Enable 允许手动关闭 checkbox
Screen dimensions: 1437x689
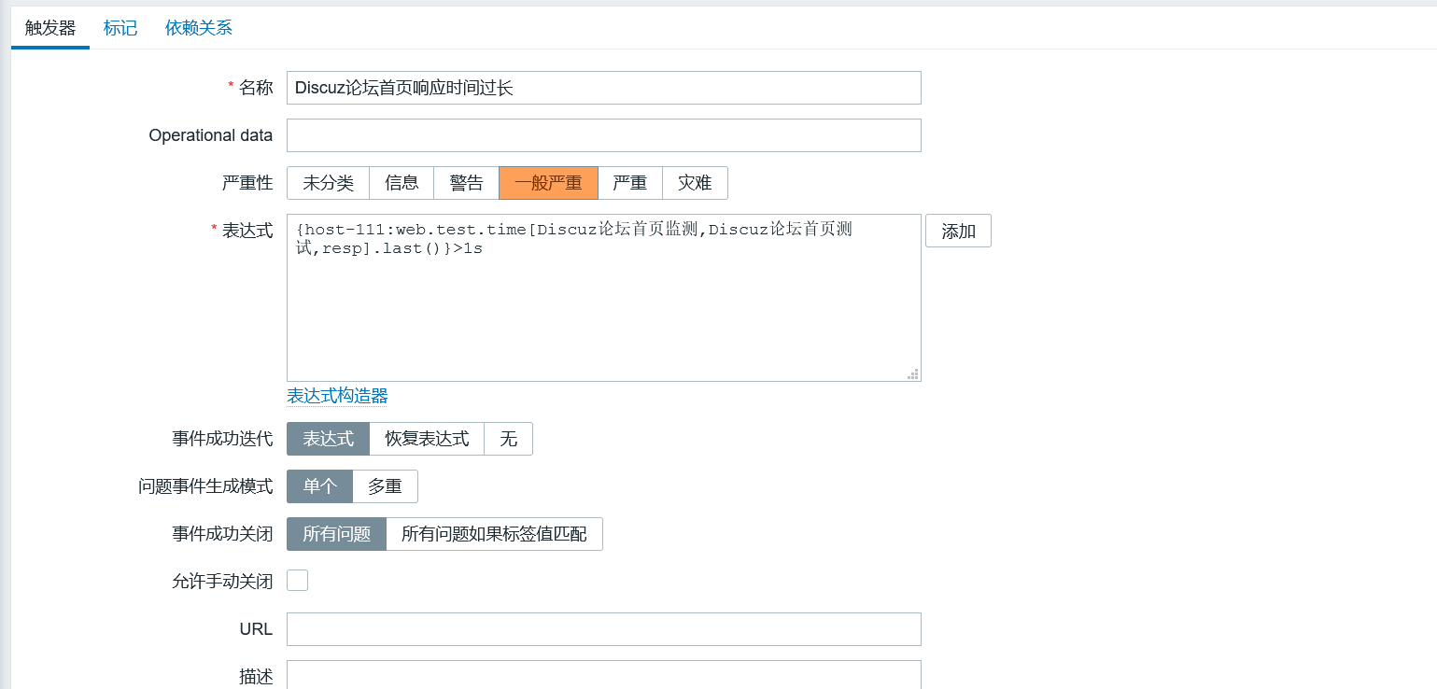click(297, 581)
